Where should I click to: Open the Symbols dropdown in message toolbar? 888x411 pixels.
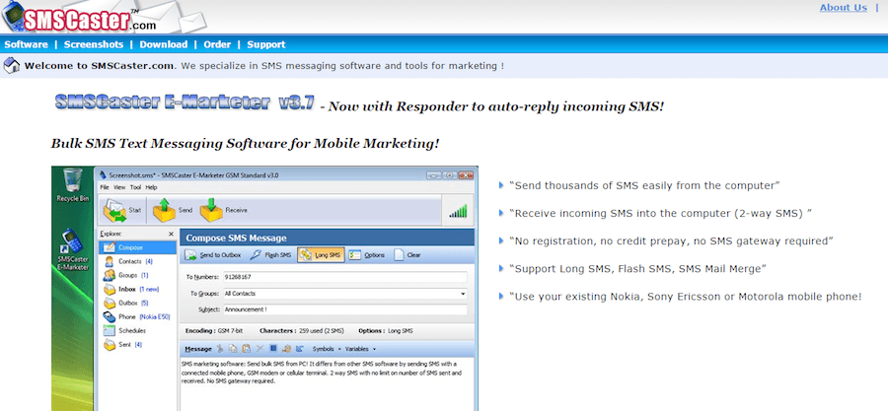[325, 349]
